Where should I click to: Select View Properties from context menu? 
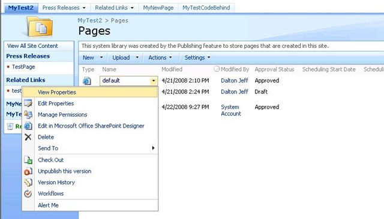click(90, 92)
